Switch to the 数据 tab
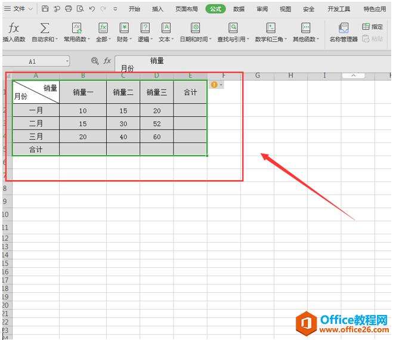393x340 pixels. (239, 9)
